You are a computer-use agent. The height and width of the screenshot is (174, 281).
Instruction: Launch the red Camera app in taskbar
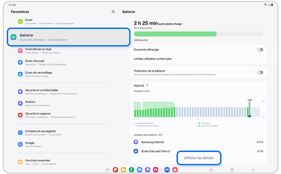155,169
